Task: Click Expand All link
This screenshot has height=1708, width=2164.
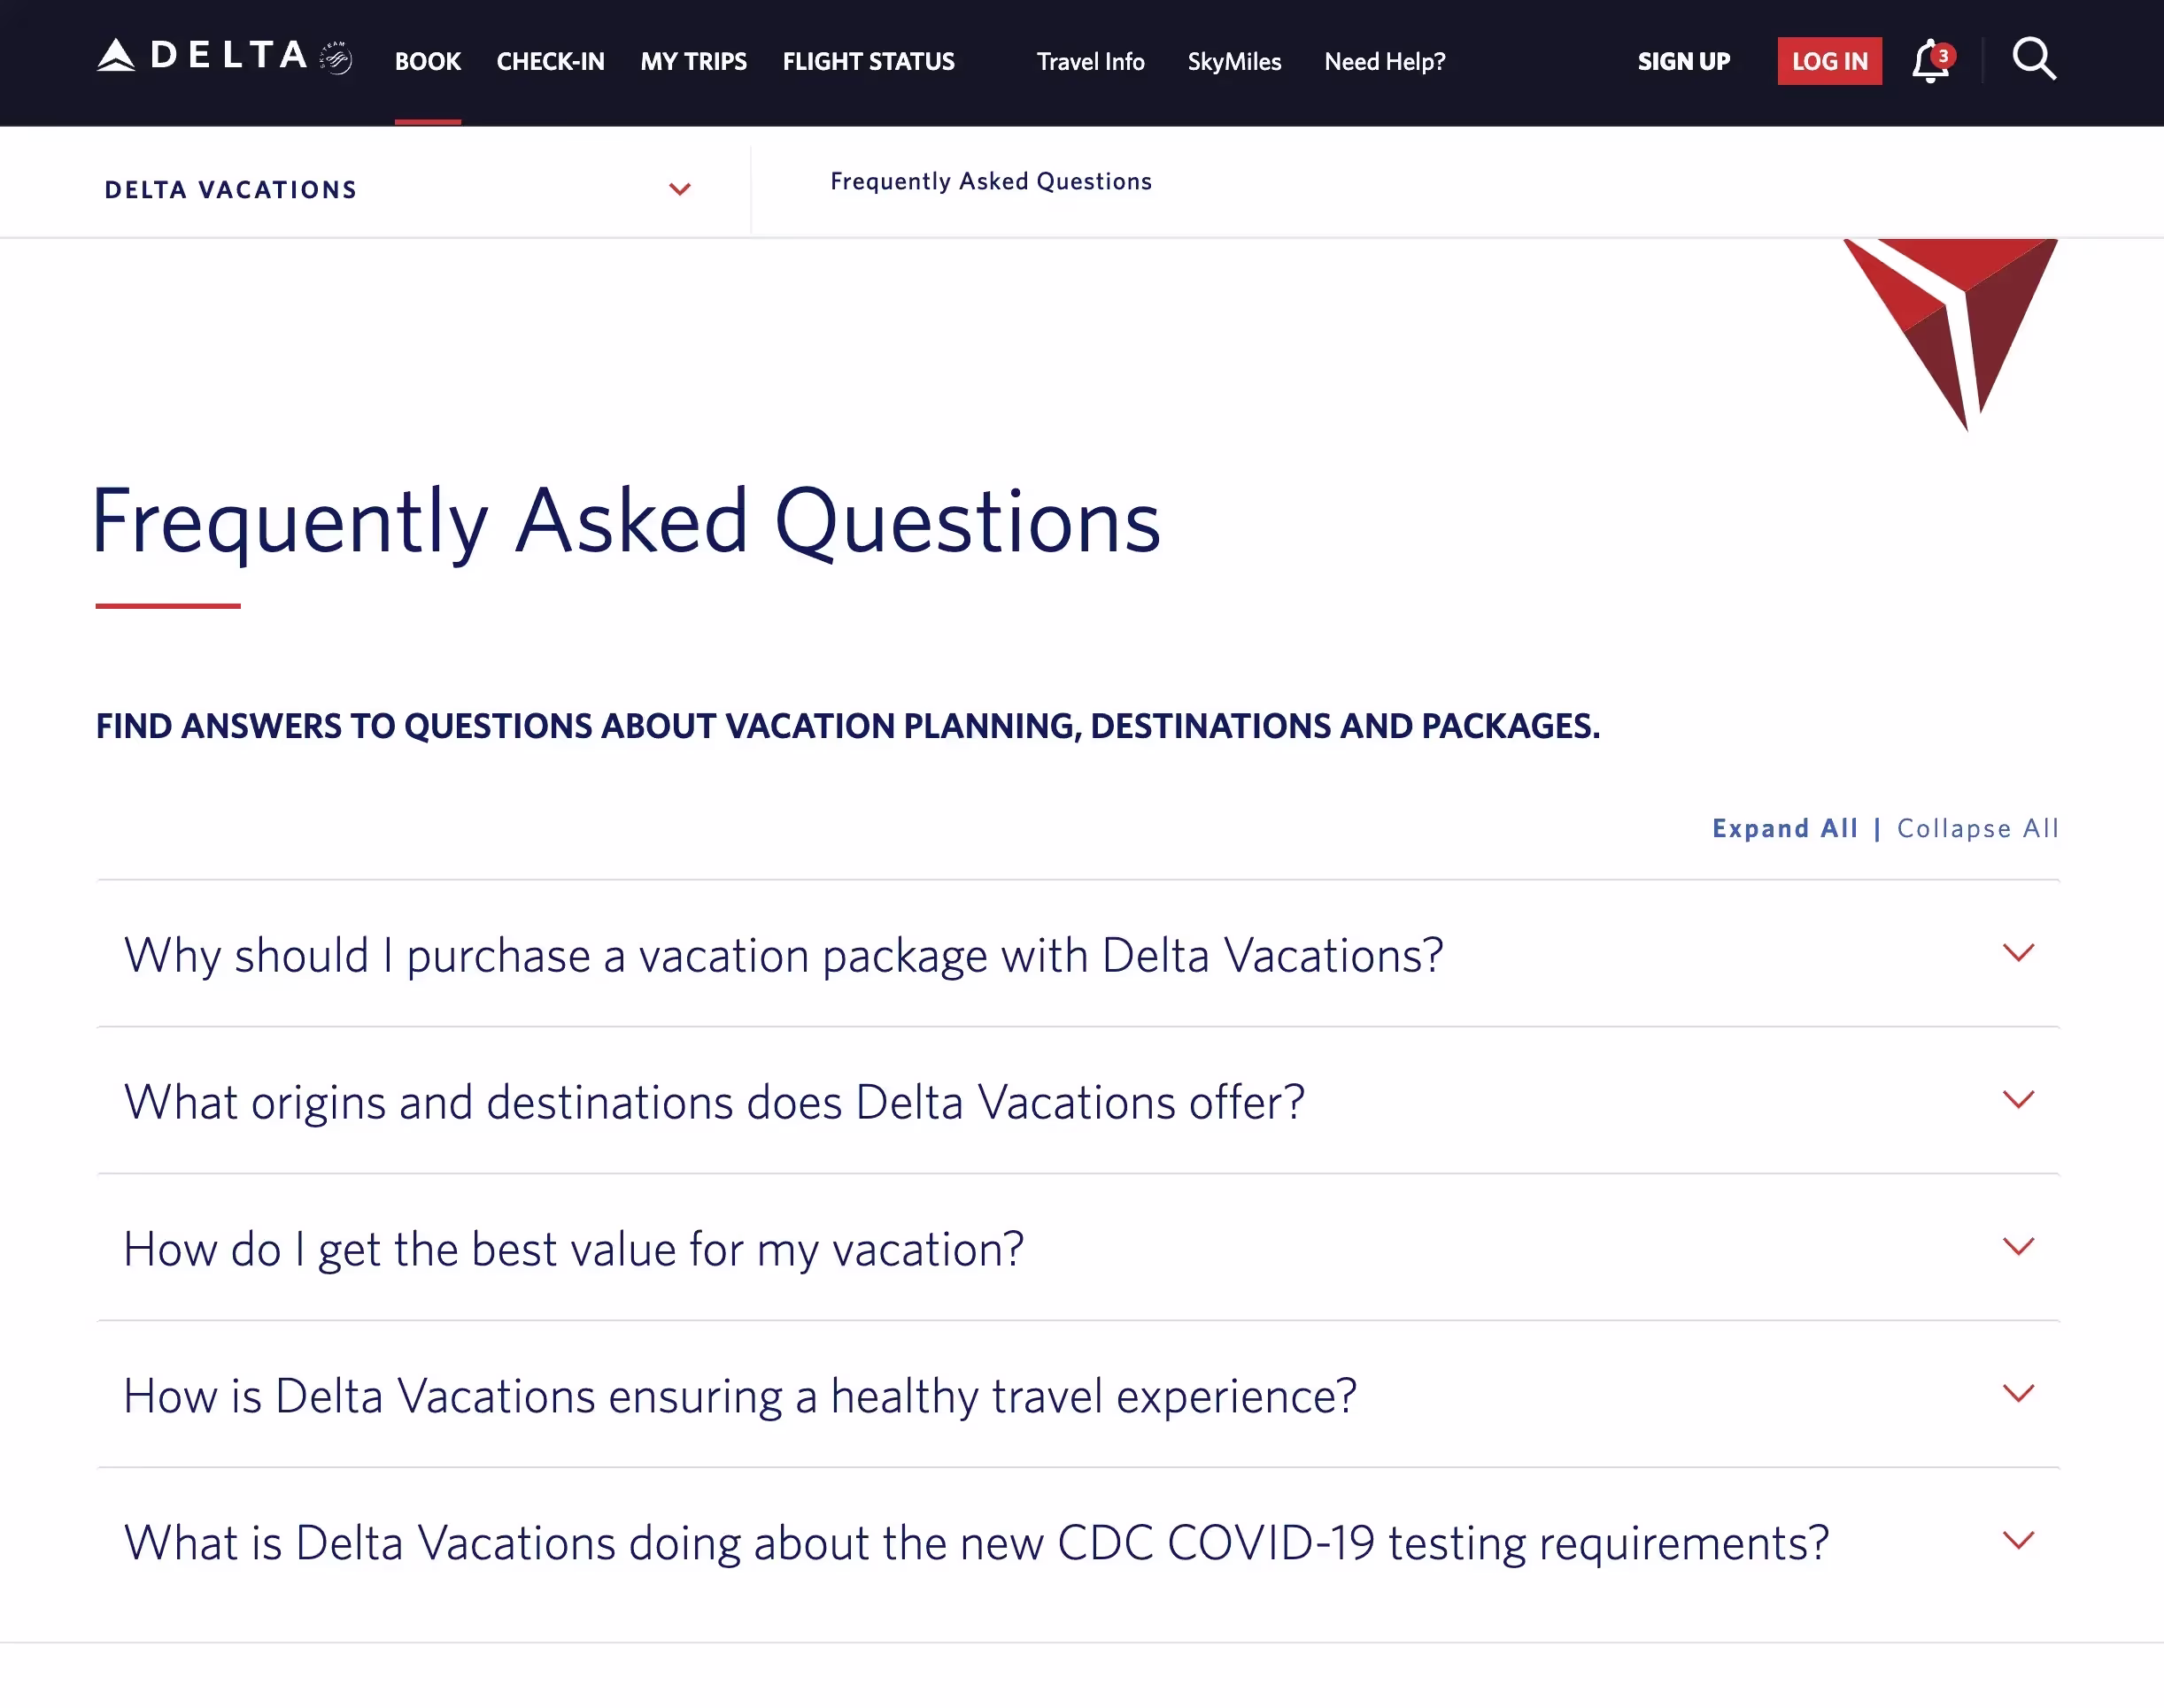Action: pyautogui.click(x=1784, y=828)
